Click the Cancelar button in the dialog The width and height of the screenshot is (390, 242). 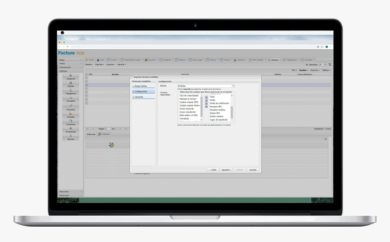253,170
